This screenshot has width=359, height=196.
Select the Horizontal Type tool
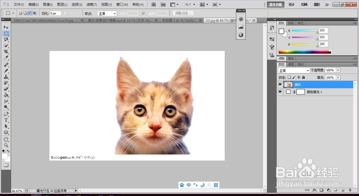(6, 120)
